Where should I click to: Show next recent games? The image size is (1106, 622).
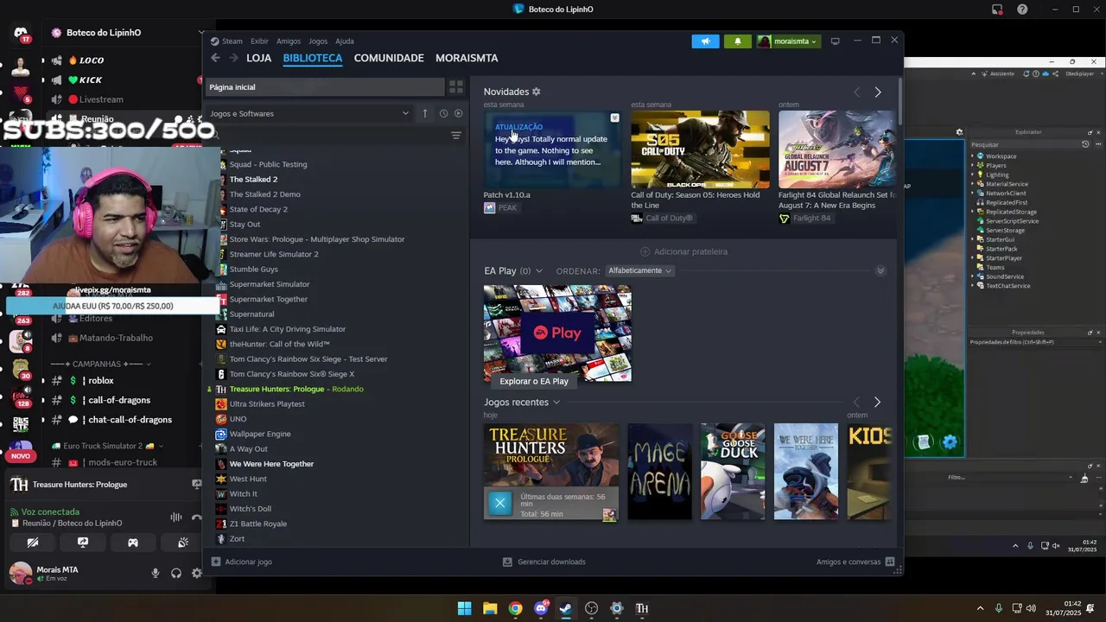(x=877, y=402)
